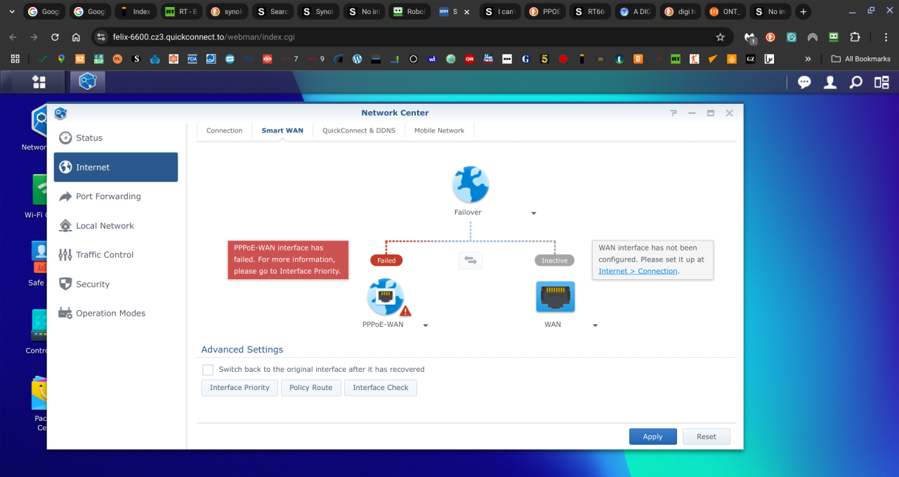Screen dimensions: 899x477
Task: Click the Network Center taskbar icon
Action: [87, 81]
